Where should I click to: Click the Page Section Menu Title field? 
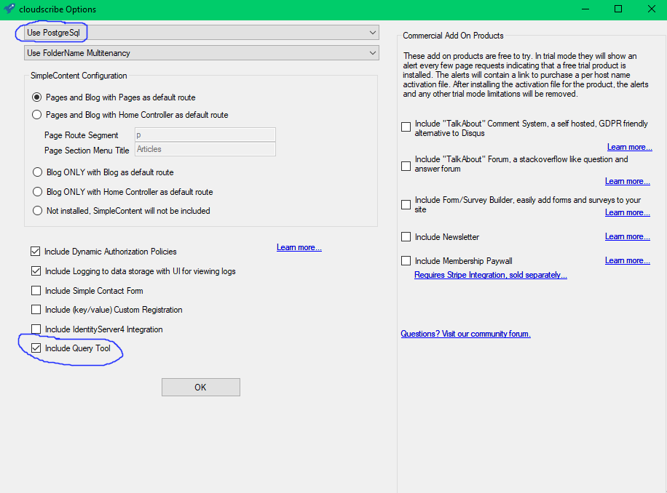coord(205,149)
